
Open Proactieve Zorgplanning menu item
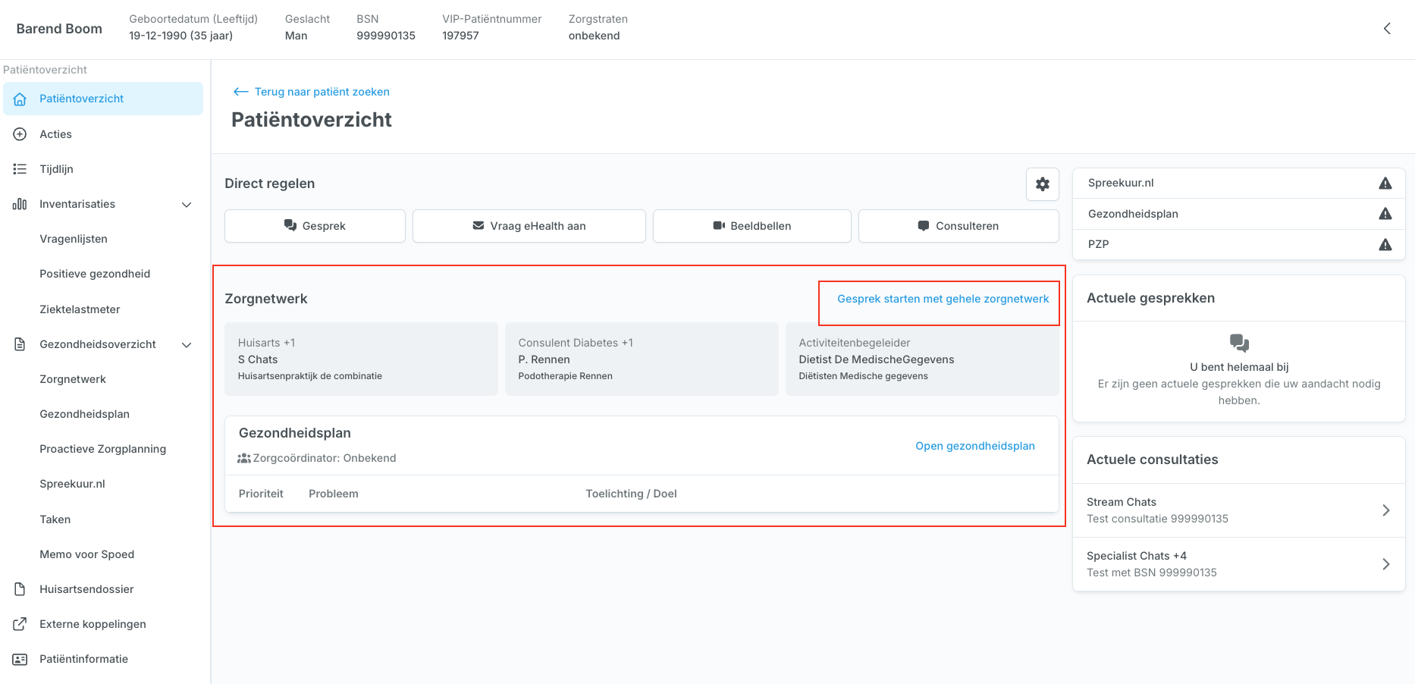pos(103,449)
